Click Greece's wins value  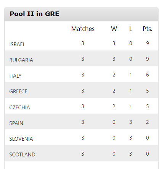click(114, 91)
